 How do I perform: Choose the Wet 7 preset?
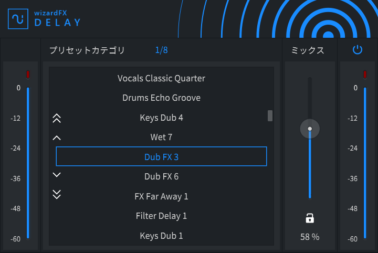click(x=161, y=137)
